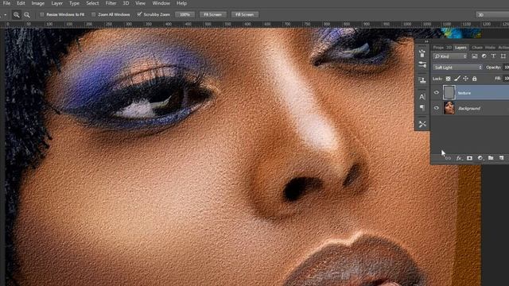The image size is (509, 286).
Task: Switch to the 3D panel tab
Action: point(449,48)
